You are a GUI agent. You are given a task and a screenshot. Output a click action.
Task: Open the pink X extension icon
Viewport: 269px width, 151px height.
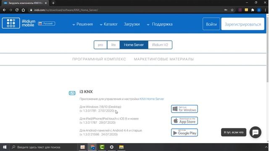(240, 10)
